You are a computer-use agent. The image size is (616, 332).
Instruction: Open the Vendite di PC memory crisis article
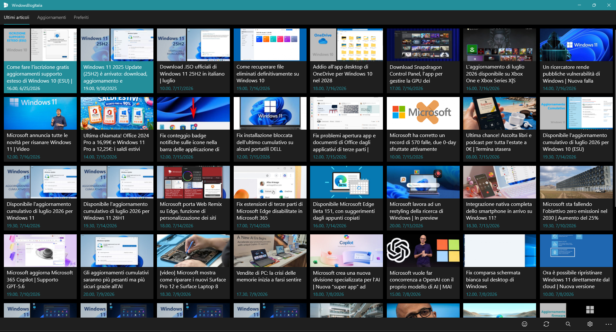point(270,267)
